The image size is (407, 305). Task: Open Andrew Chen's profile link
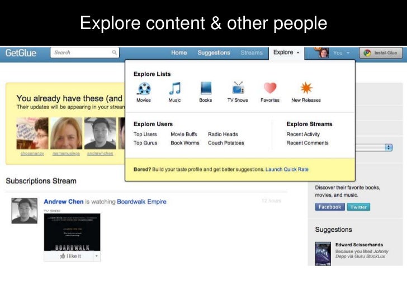[x=64, y=202]
